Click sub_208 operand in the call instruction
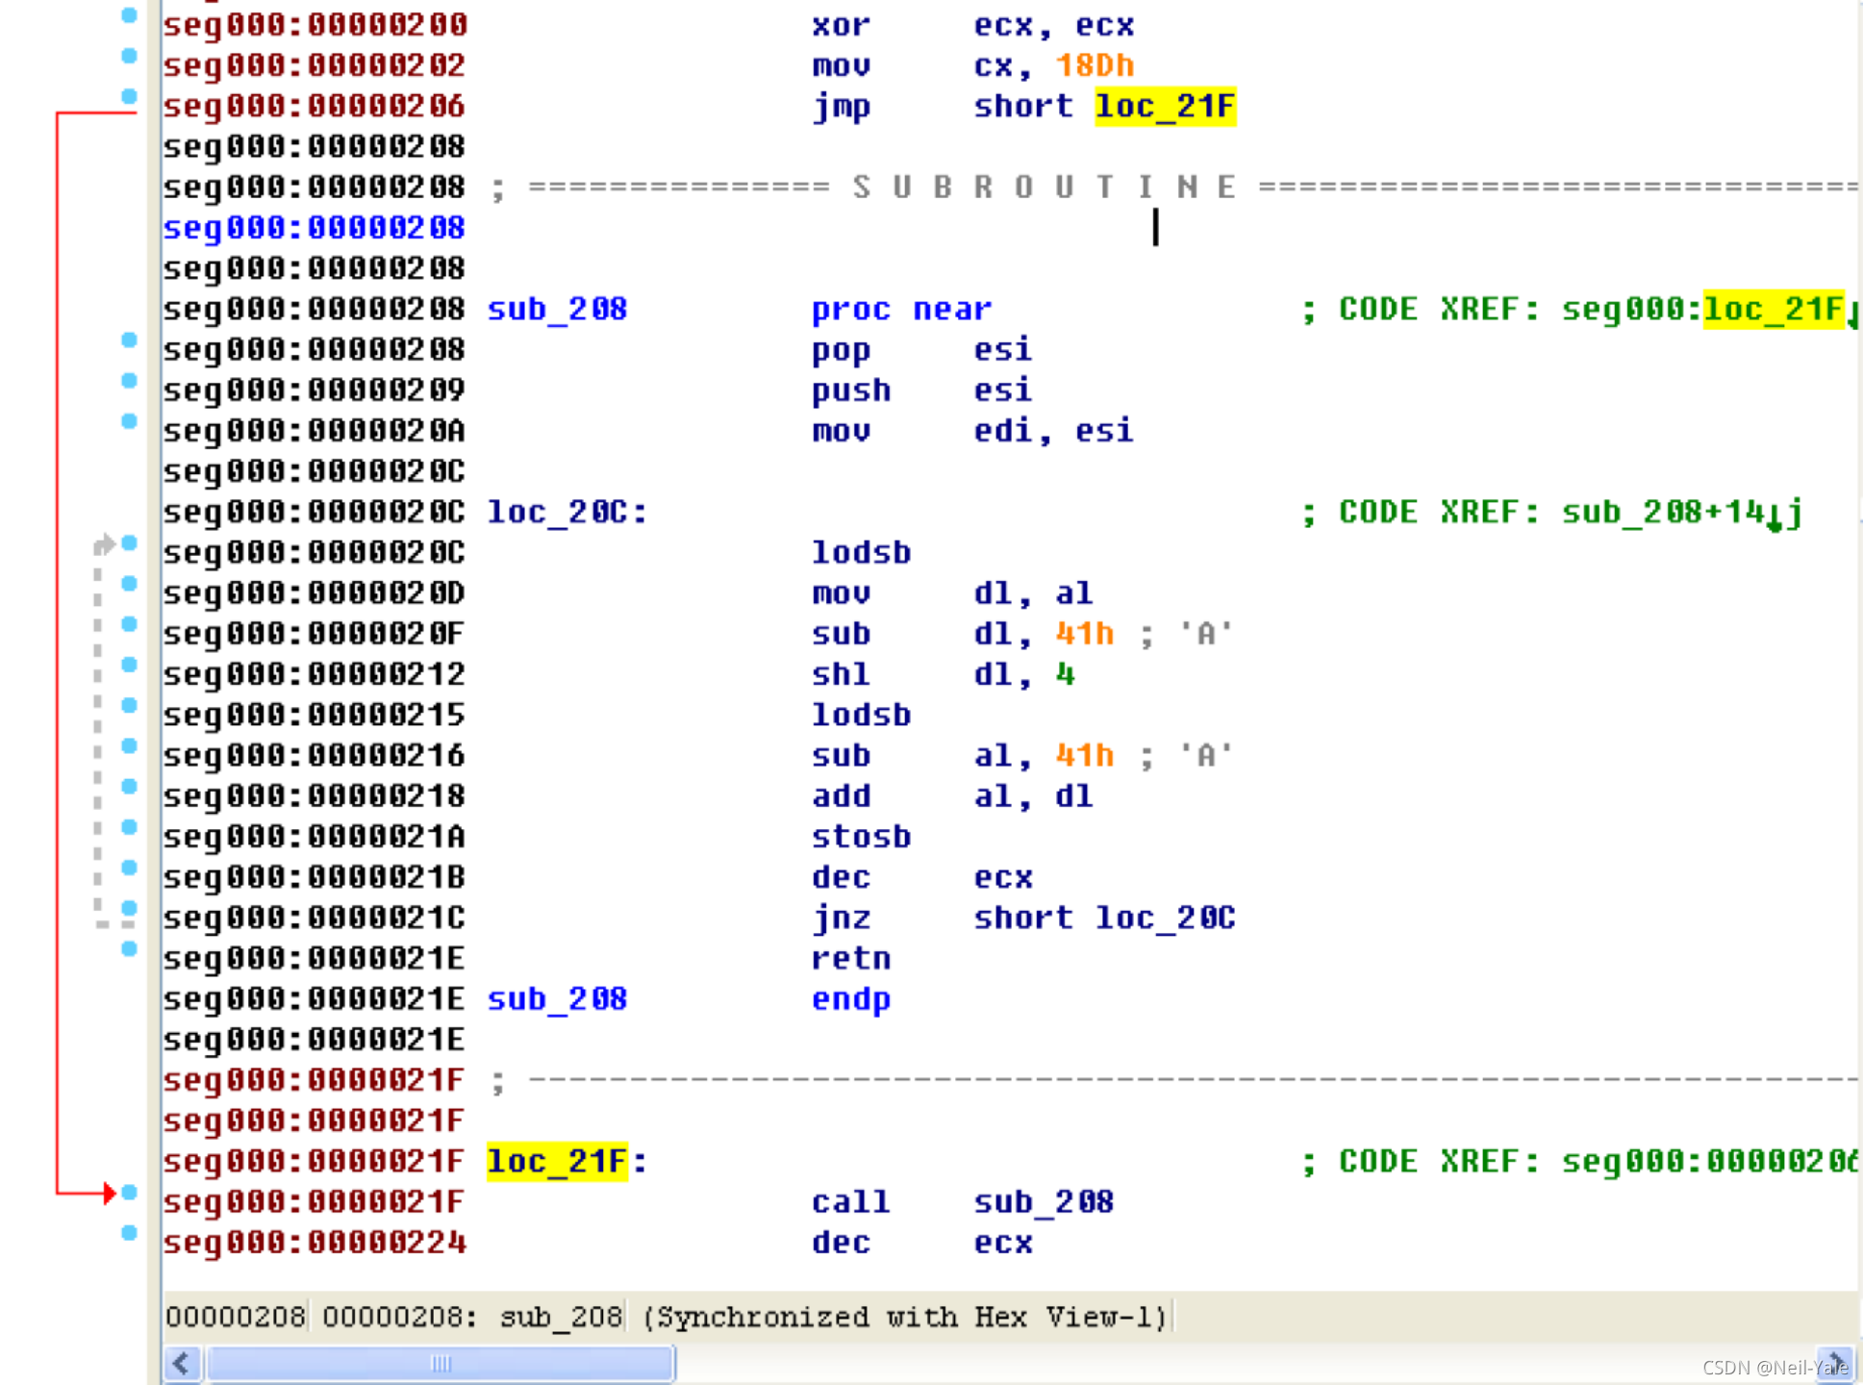 coord(1044,1201)
